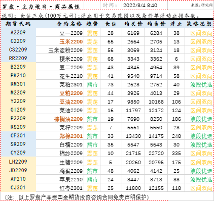Select average buy price 20260
Image resolution: width=214 pixels, height=201 pixels.
(133, 163)
